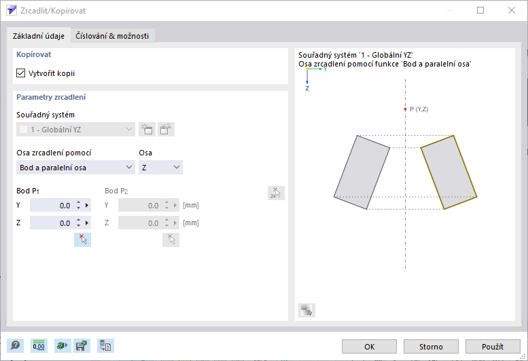Click the green floppy disk save icon
528x361 pixels.
(82, 346)
